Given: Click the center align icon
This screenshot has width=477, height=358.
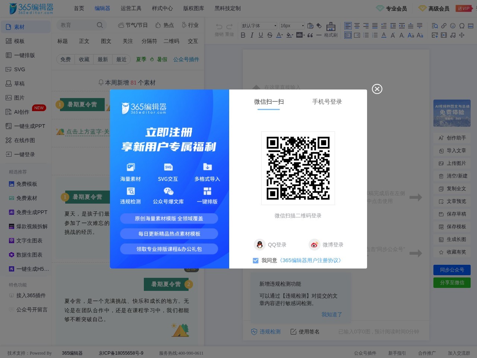Looking at the screenshot, I should click(x=357, y=26).
